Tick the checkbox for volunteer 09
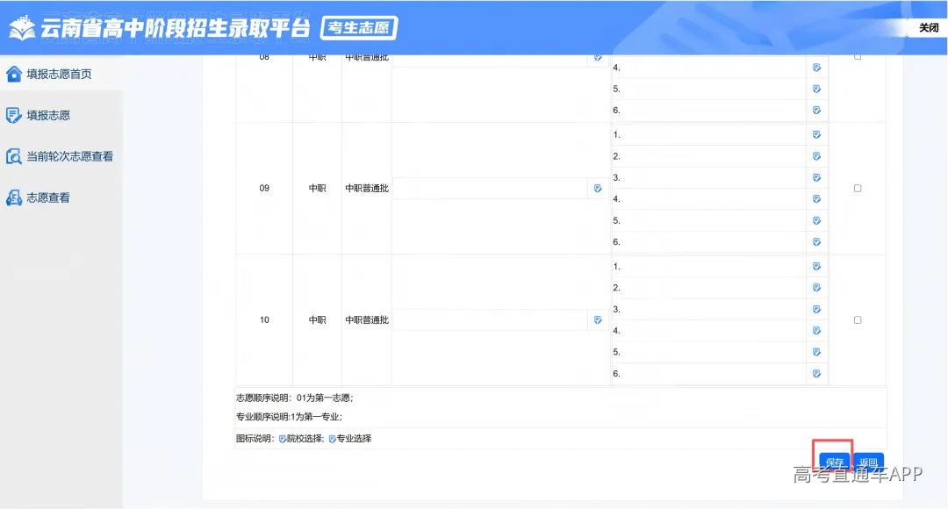 (x=858, y=188)
